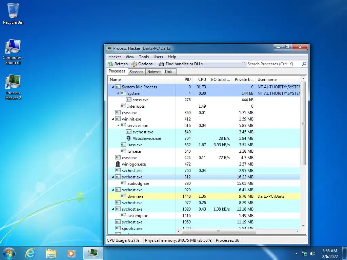Image resolution: width=347 pixels, height=260 pixels.
Task: Click the Interrupts row icon
Action: [x=123, y=106]
